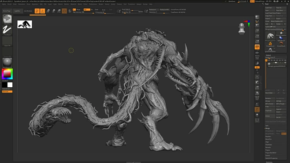
Task: Open the Document menu
Action: point(22,4)
